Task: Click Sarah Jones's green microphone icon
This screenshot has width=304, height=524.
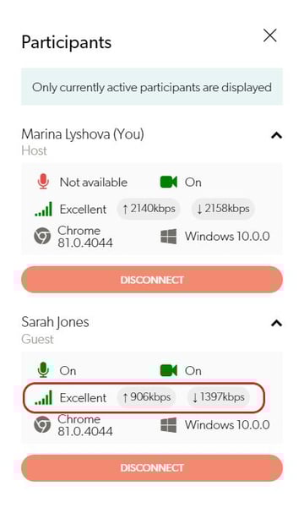Action: click(x=43, y=370)
